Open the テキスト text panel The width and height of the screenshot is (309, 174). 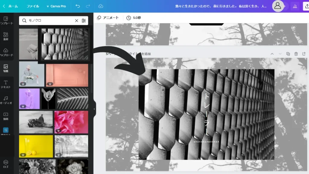coord(6,84)
